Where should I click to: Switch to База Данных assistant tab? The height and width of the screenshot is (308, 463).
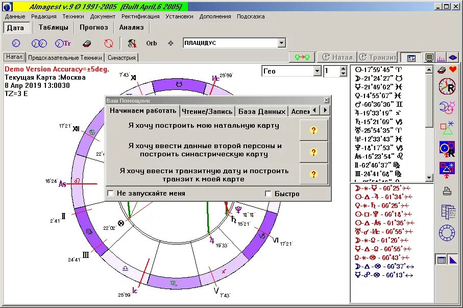pos(262,111)
